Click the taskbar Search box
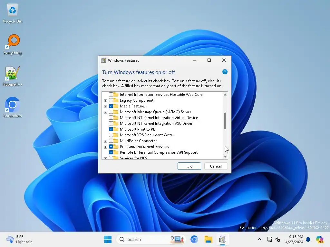Screen dimensions: 330x247 [151, 239]
